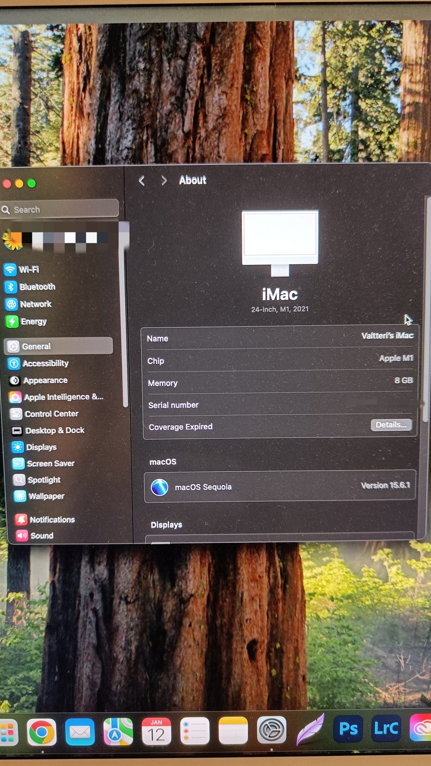Open Screen Saver settings
The image size is (431, 766).
coord(44,463)
